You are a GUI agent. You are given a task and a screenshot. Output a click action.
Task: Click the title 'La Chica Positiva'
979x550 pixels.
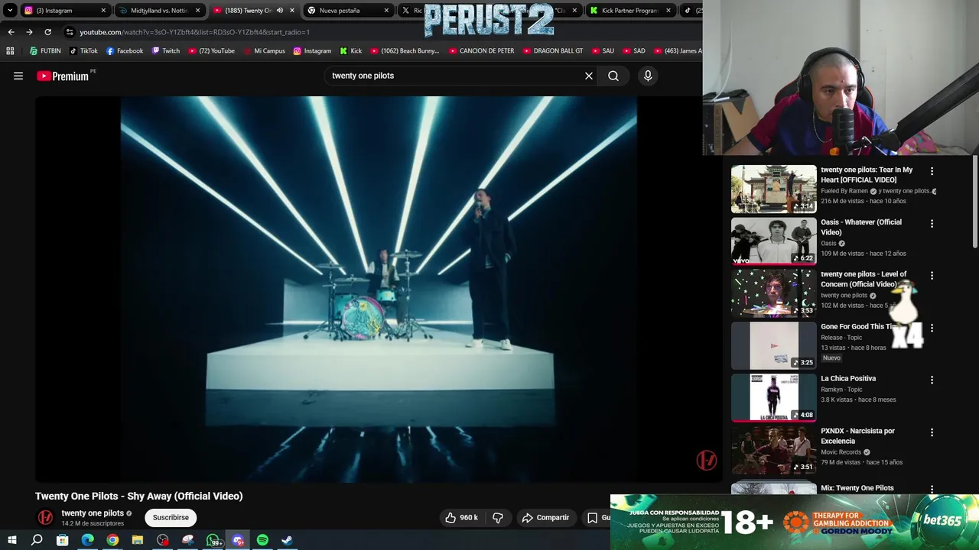coord(848,378)
